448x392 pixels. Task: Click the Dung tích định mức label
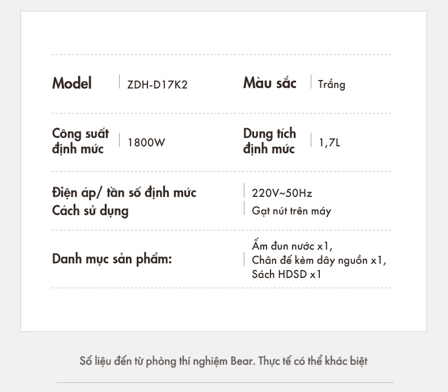269,141
